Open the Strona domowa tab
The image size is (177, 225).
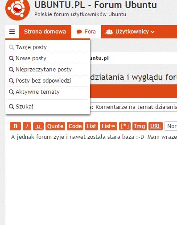click(x=45, y=32)
